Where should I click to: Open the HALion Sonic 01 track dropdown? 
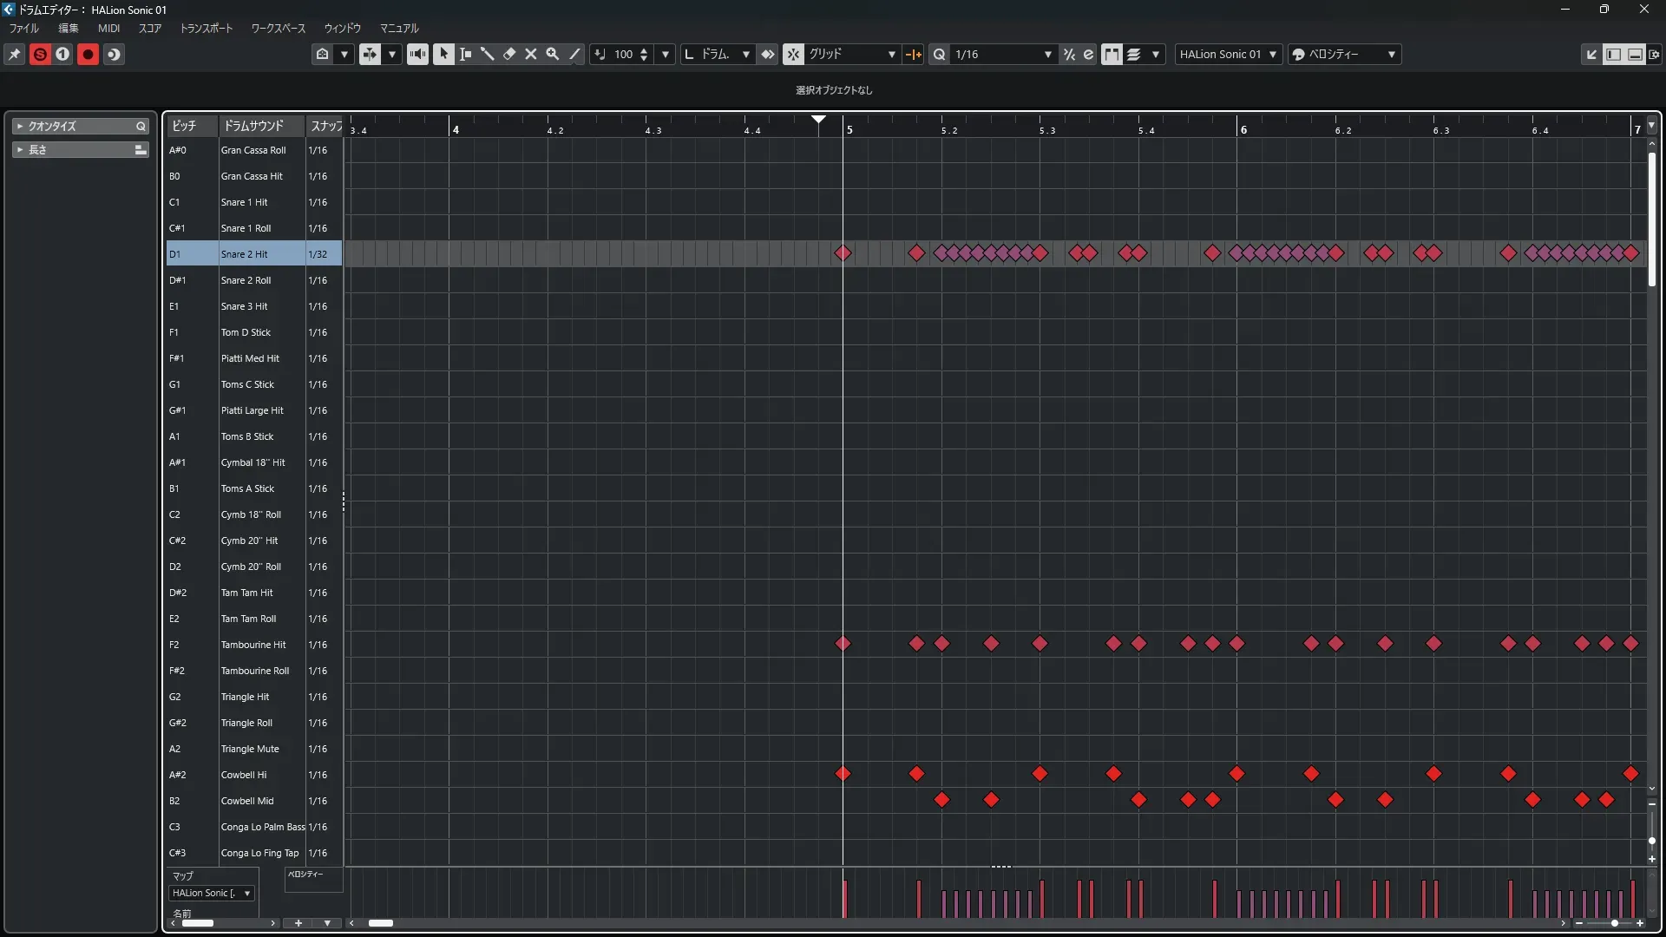pos(1228,54)
